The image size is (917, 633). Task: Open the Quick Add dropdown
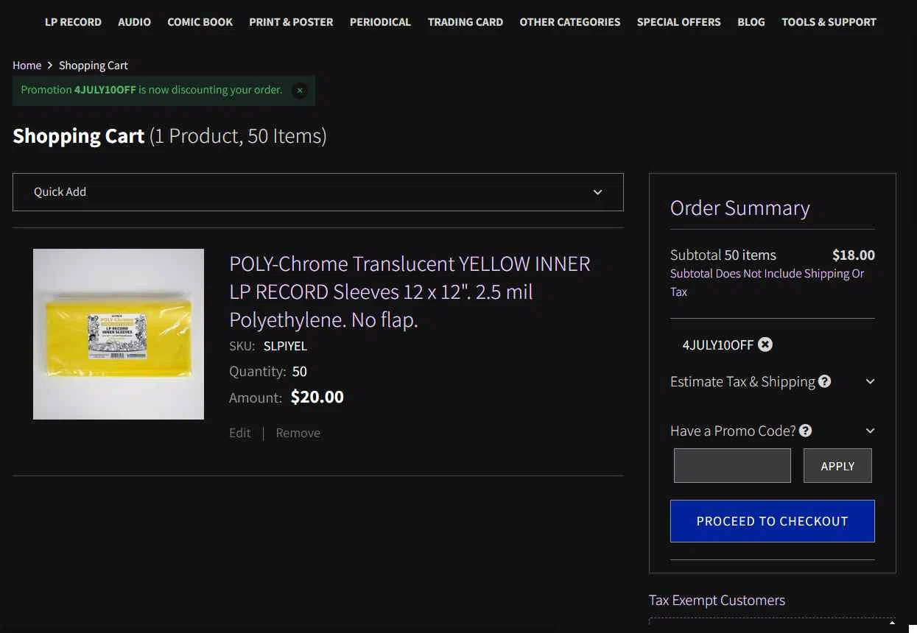[x=318, y=192]
